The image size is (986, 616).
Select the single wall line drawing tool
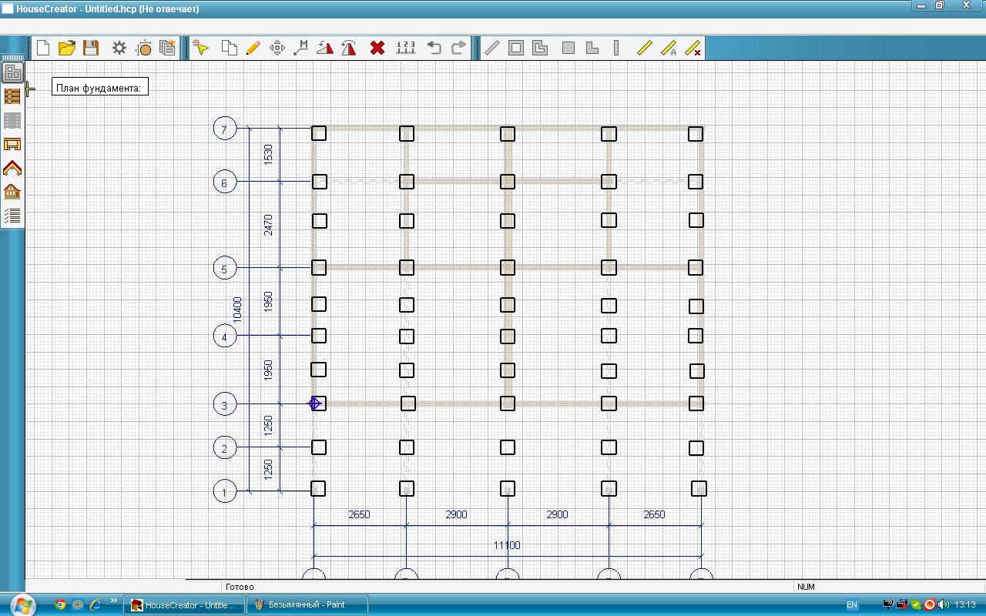coord(491,48)
